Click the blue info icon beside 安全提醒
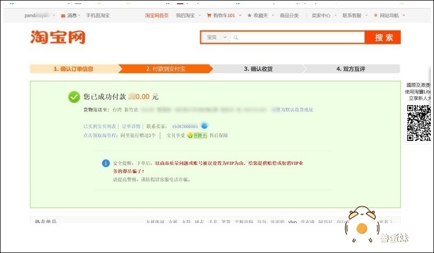Screen dimensions: 434x253 click(106, 163)
